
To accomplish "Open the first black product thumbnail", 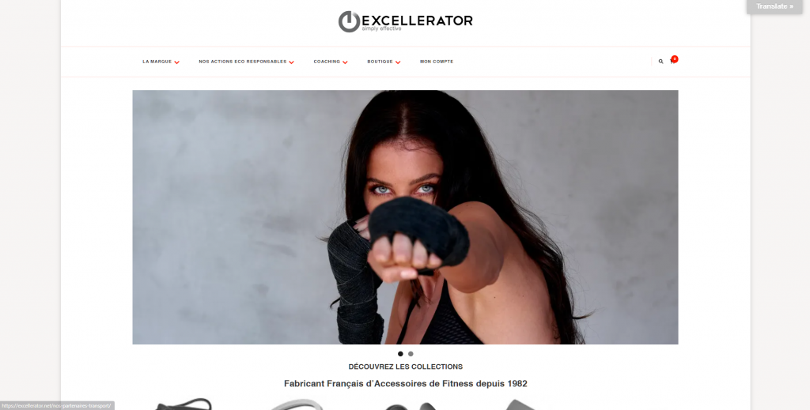I will tap(184, 404).
